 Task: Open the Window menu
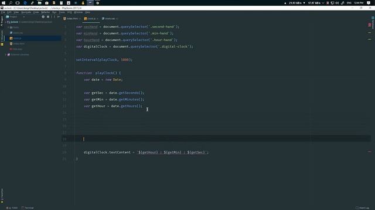pyautogui.click(x=78, y=12)
